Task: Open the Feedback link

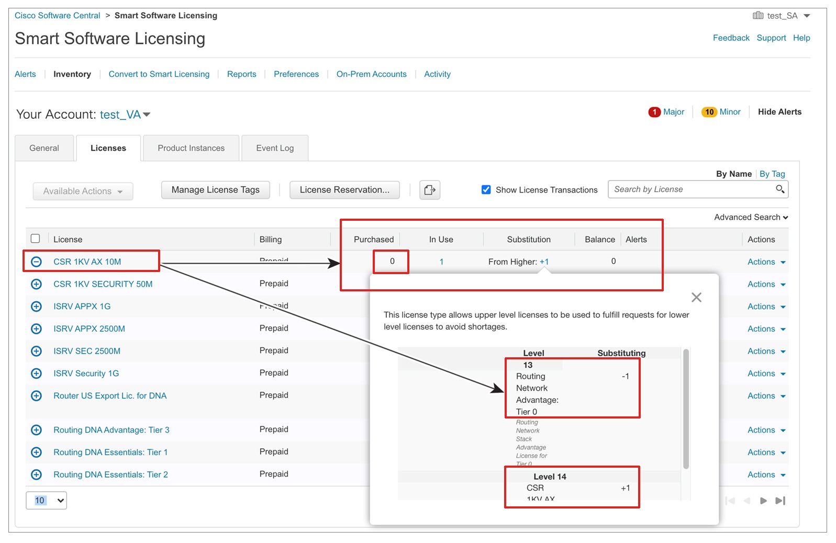Action: coord(731,38)
